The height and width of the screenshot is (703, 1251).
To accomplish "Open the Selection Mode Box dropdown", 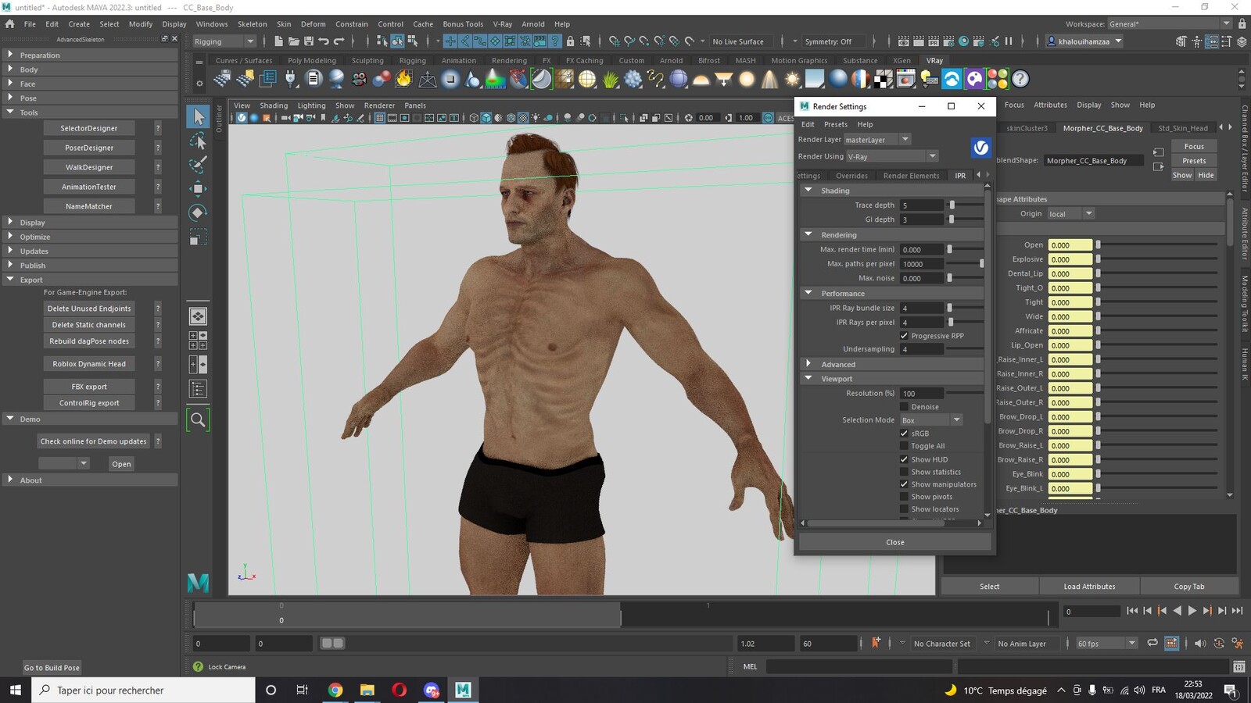I will point(931,420).
